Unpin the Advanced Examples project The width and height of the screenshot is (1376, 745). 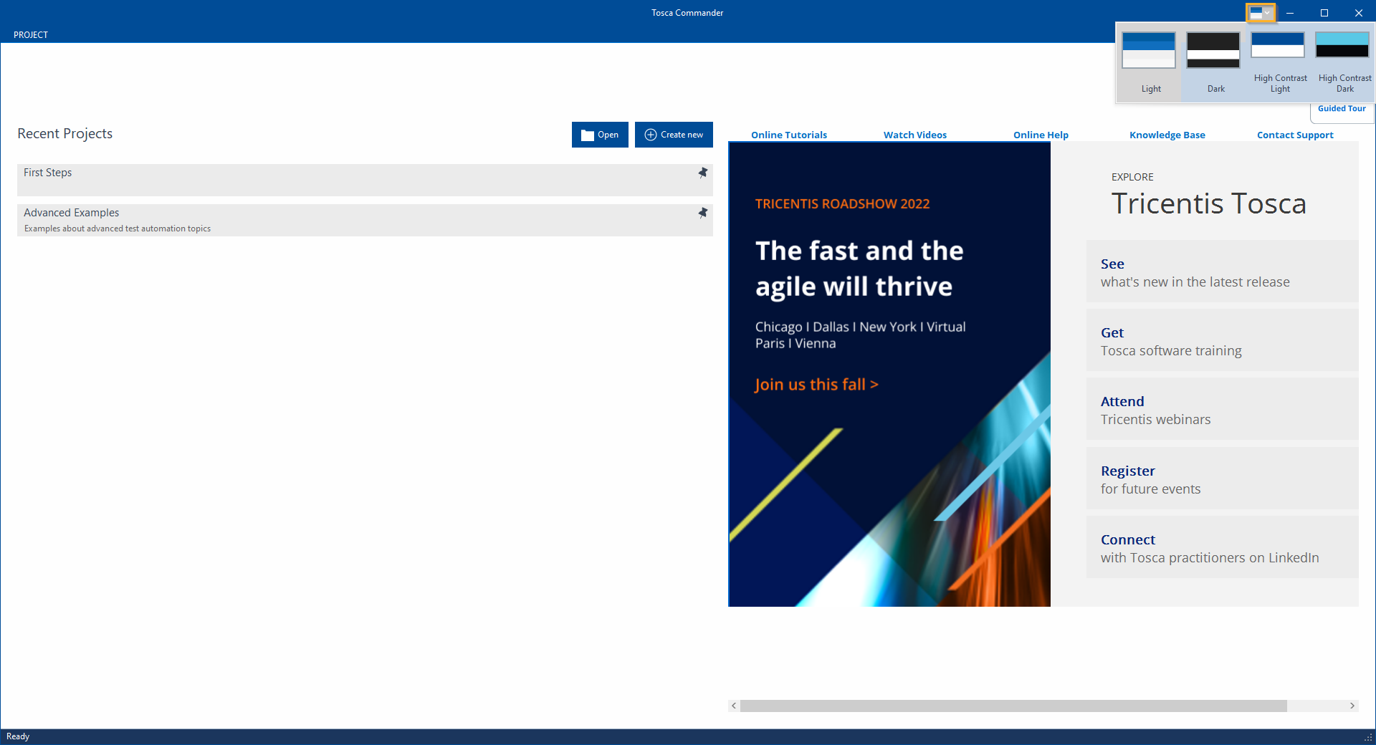tap(702, 213)
